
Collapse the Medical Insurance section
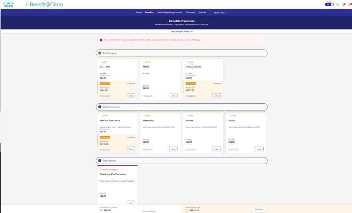pos(100,107)
